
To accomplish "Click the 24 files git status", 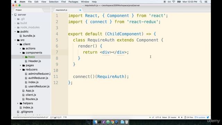I will pos(189,117).
